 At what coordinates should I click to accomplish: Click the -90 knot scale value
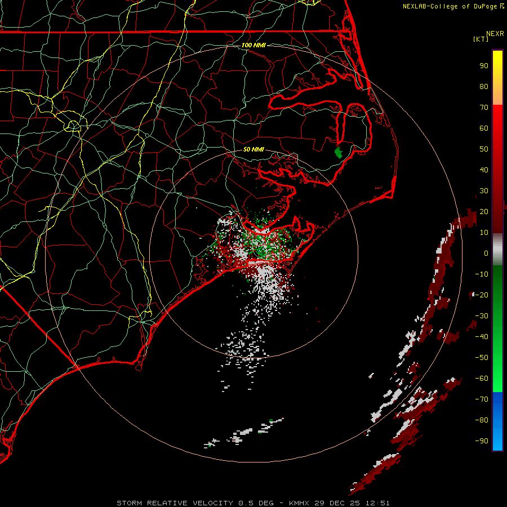482,441
